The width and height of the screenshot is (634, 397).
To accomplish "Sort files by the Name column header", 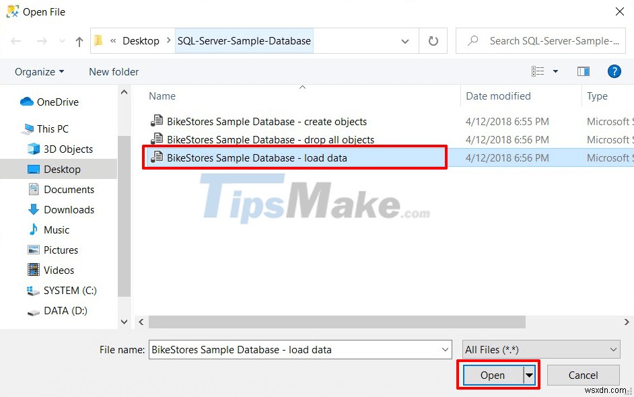I will click(x=162, y=96).
